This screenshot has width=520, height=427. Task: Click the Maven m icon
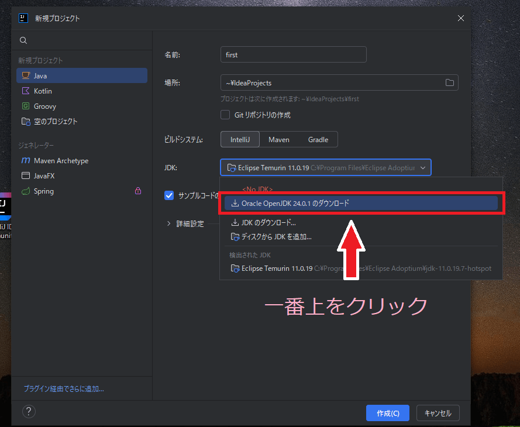[x=26, y=160]
